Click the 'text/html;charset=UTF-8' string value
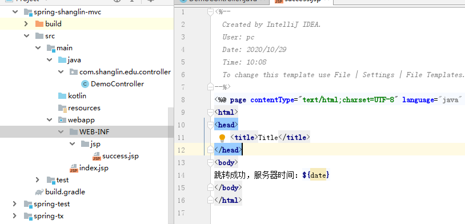This screenshot has width=465, height=224. pyautogui.click(x=348, y=100)
